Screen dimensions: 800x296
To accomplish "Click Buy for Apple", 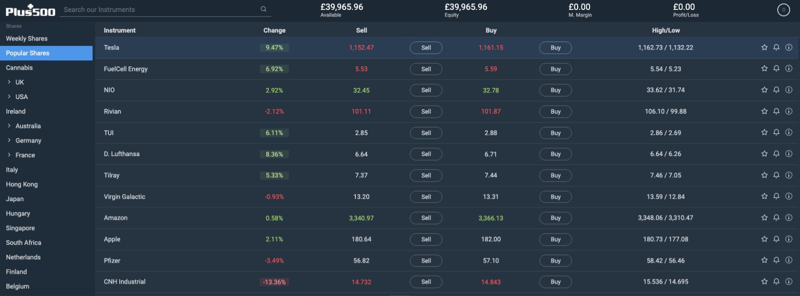I will tap(555, 239).
